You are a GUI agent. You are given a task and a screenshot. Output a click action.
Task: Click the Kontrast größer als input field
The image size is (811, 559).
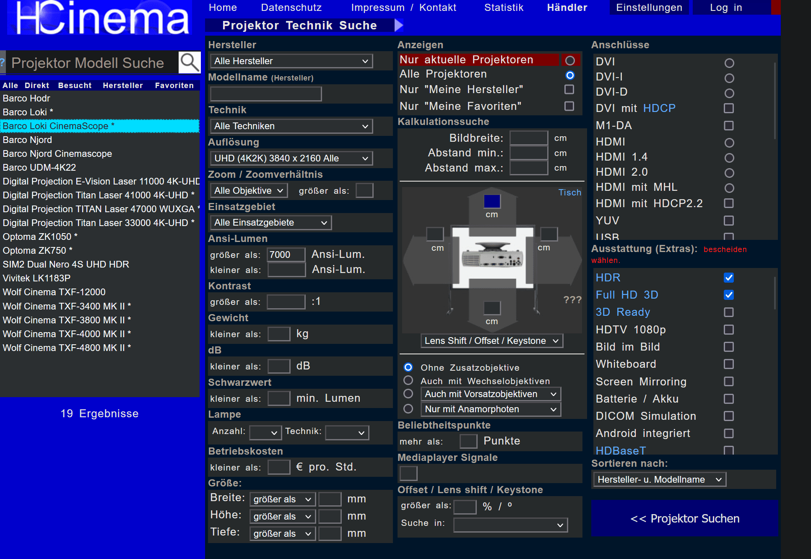point(286,302)
